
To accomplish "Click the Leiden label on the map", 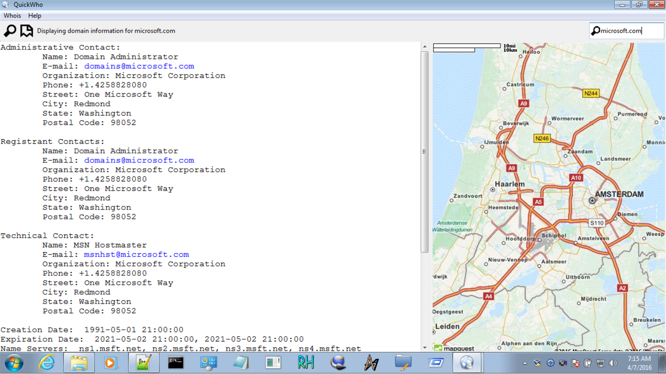I will [447, 327].
